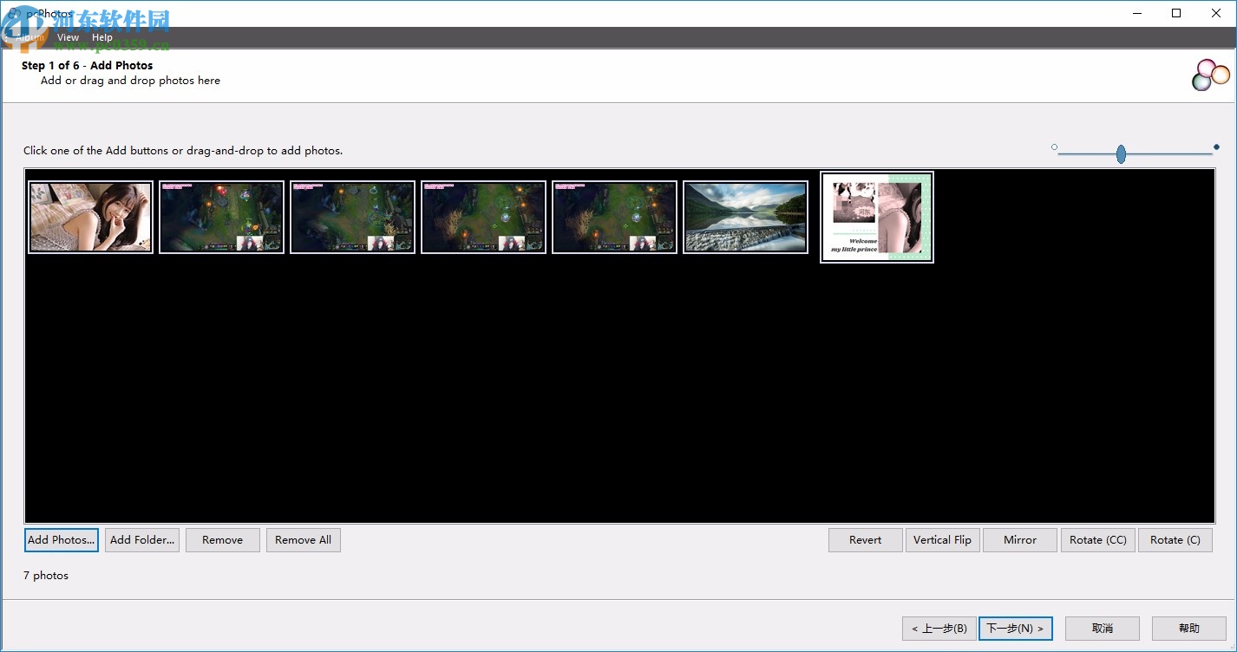Open the View menu
This screenshot has width=1237, height=652.
68,37
